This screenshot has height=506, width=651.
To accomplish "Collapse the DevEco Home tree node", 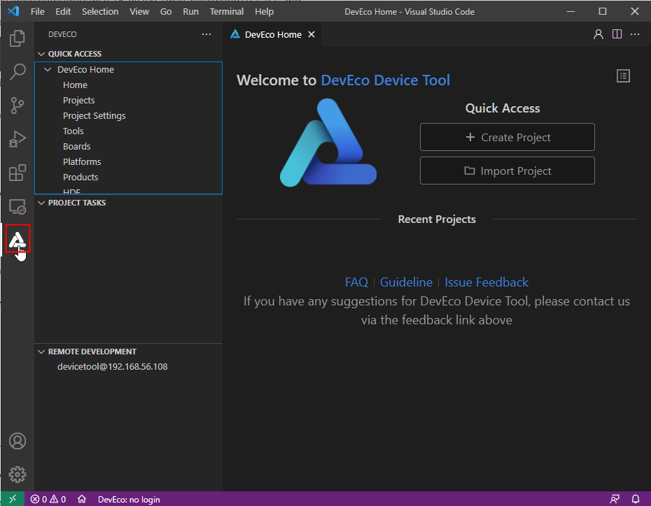I will click(48, 69).
